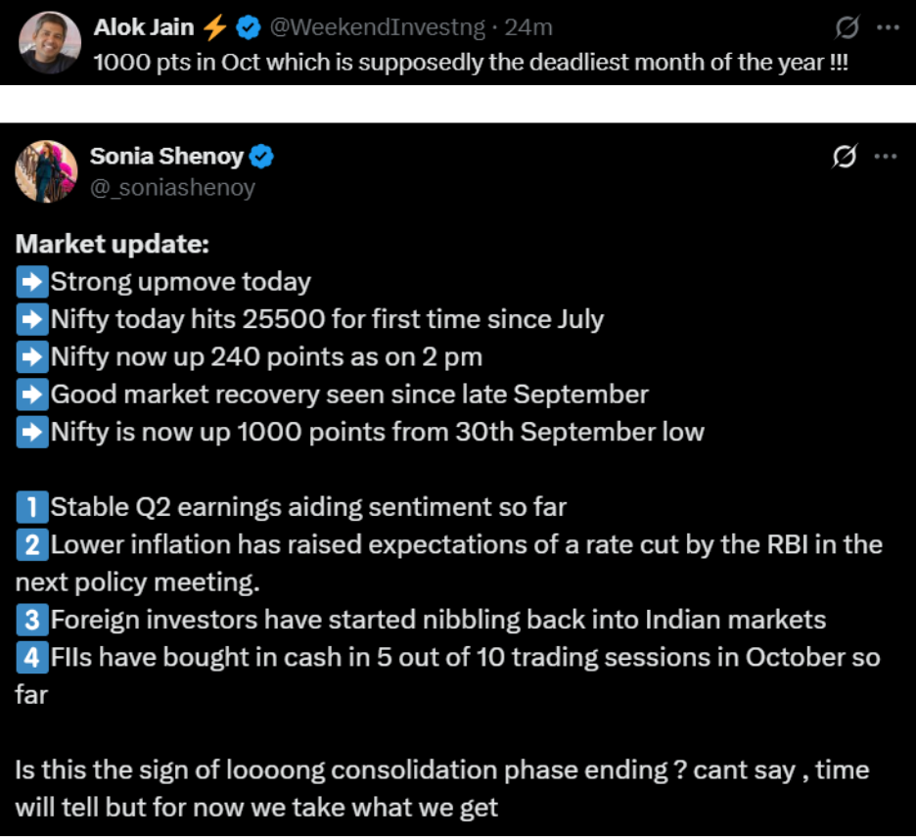
Task: Click the number 4 emoji before "FIIs have bought"
Action: [31, 658]
